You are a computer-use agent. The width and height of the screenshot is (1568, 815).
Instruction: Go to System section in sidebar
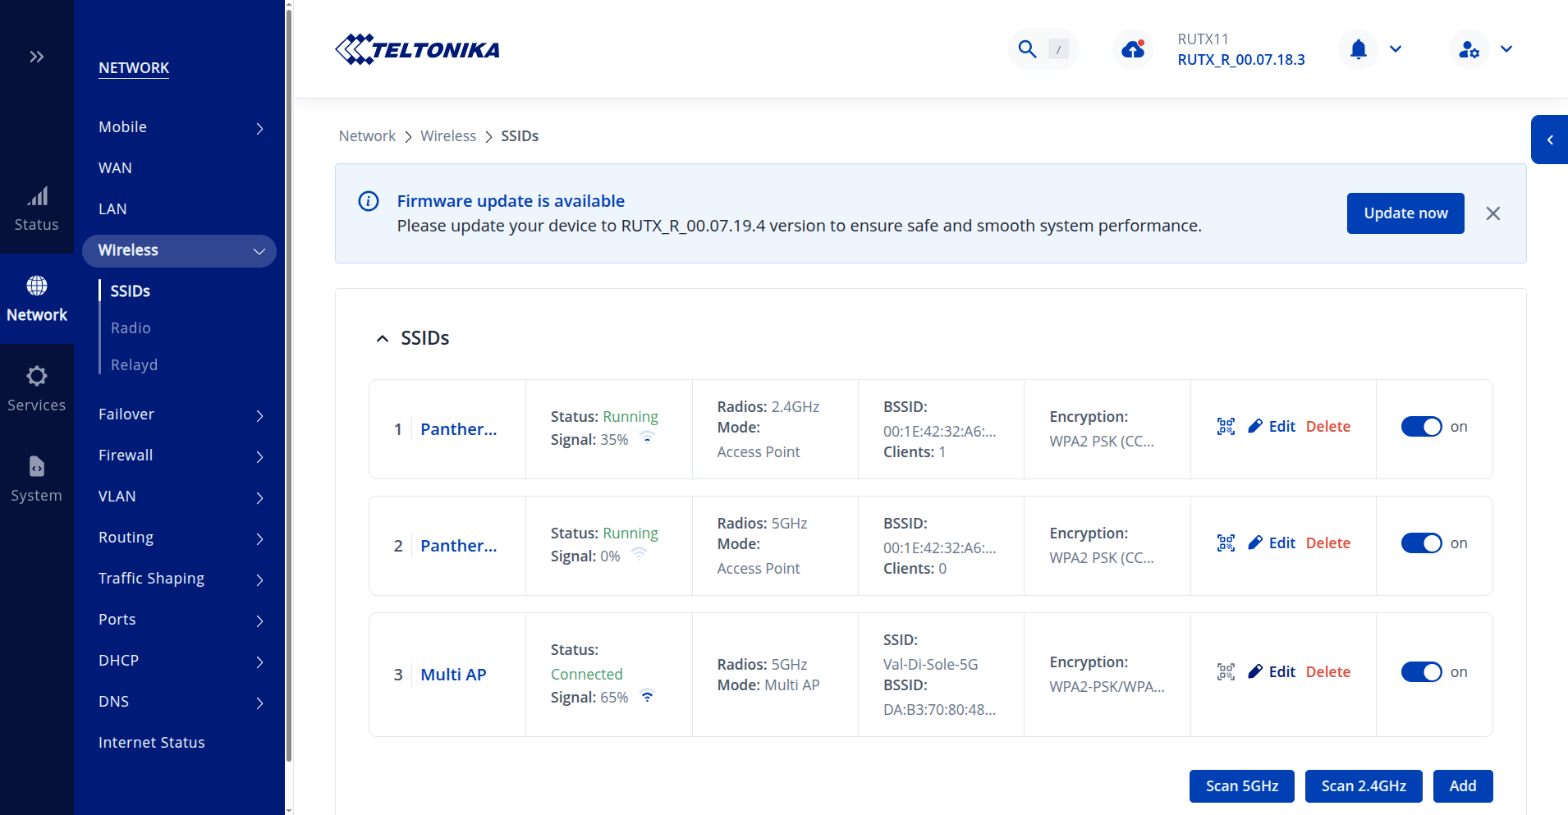coord(36,478)
